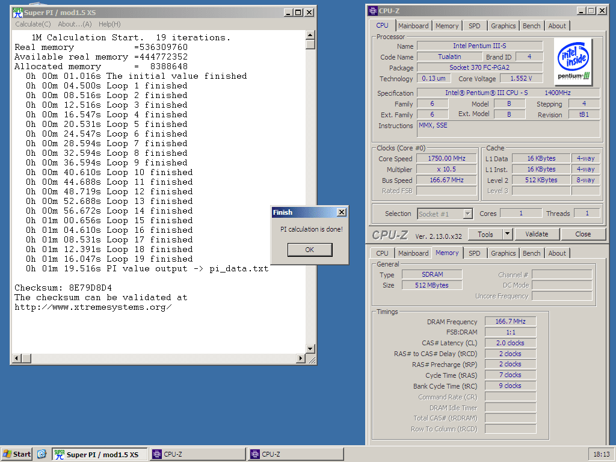This screenshot has width=616, height=462.
Task: Click the Validate button in CPU-Z
Action: click(537, 234)
